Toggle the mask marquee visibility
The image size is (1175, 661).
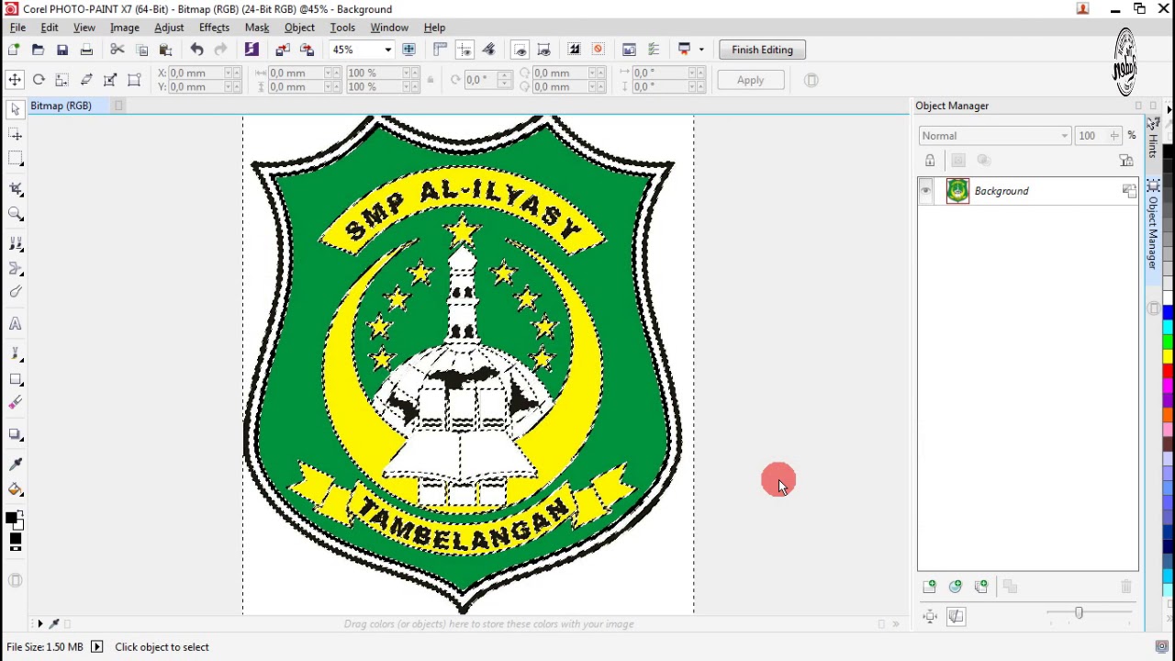(520, 50)
